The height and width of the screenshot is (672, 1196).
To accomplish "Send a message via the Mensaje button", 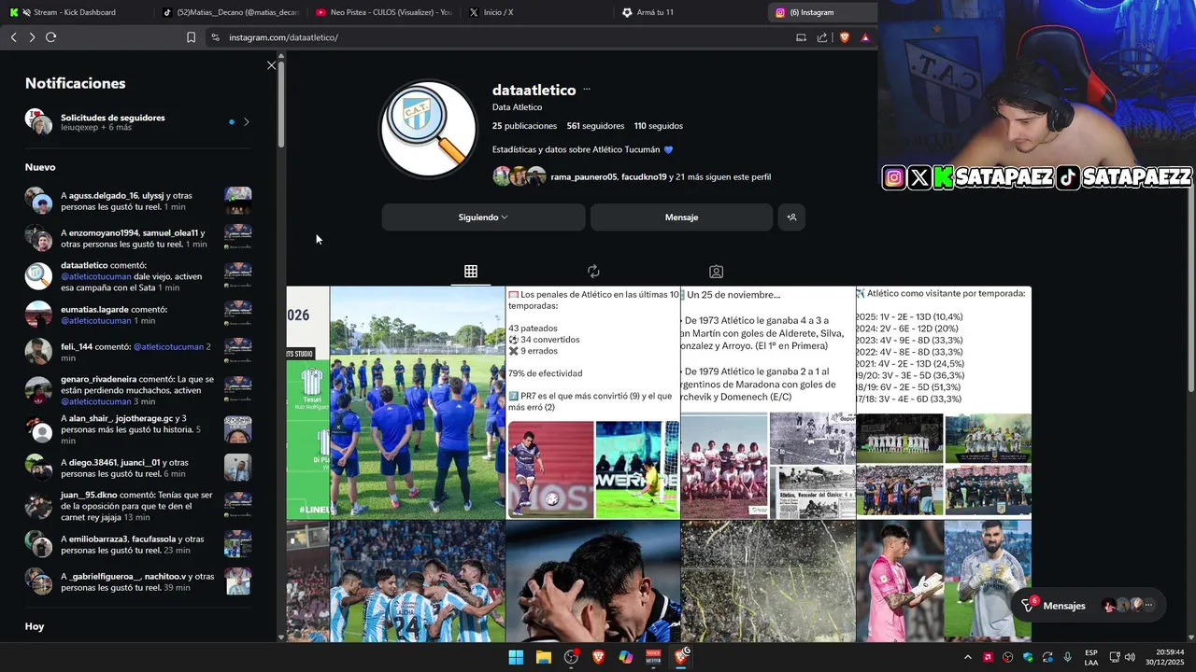I will (x=681, y=217).
